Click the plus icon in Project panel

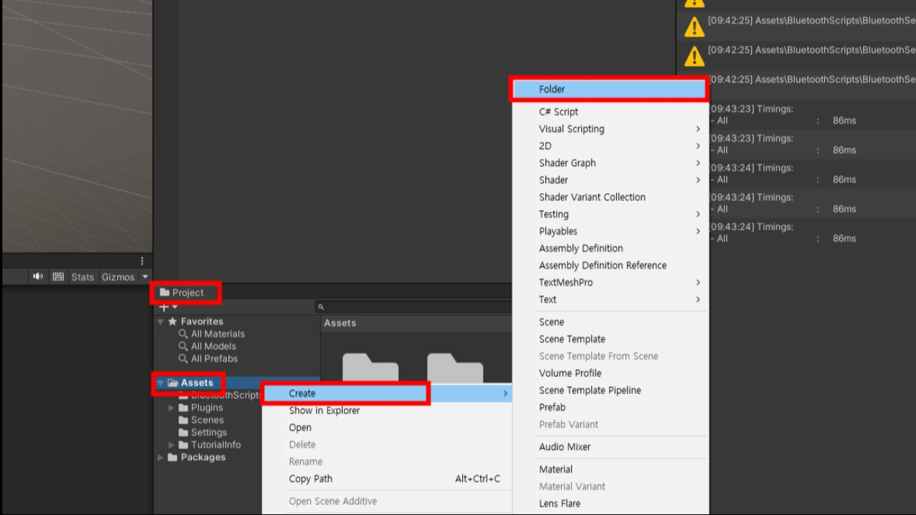164,307
